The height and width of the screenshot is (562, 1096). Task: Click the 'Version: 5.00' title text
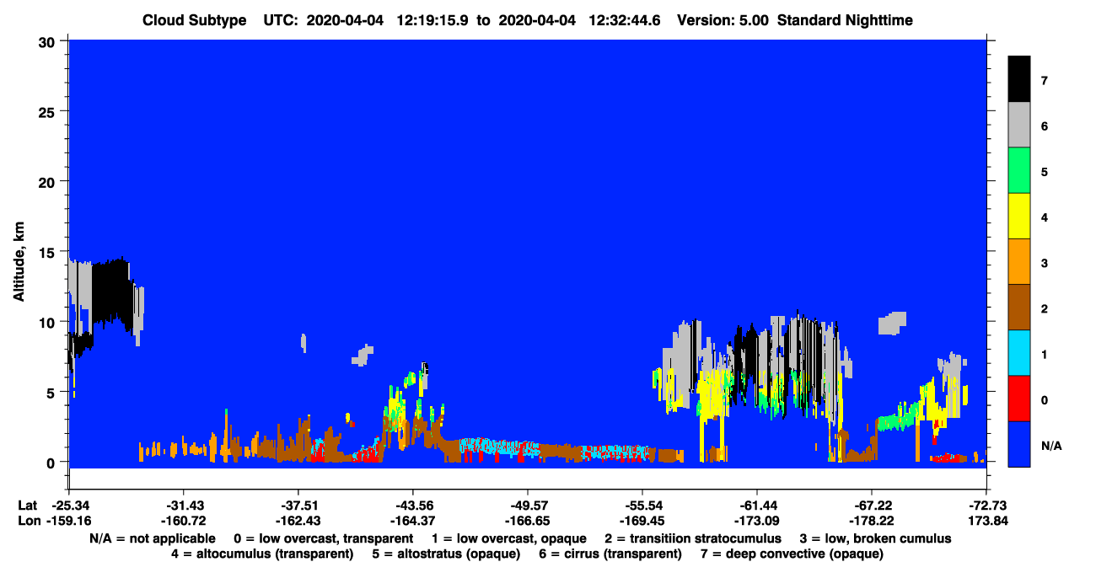[x=723, y=20]
